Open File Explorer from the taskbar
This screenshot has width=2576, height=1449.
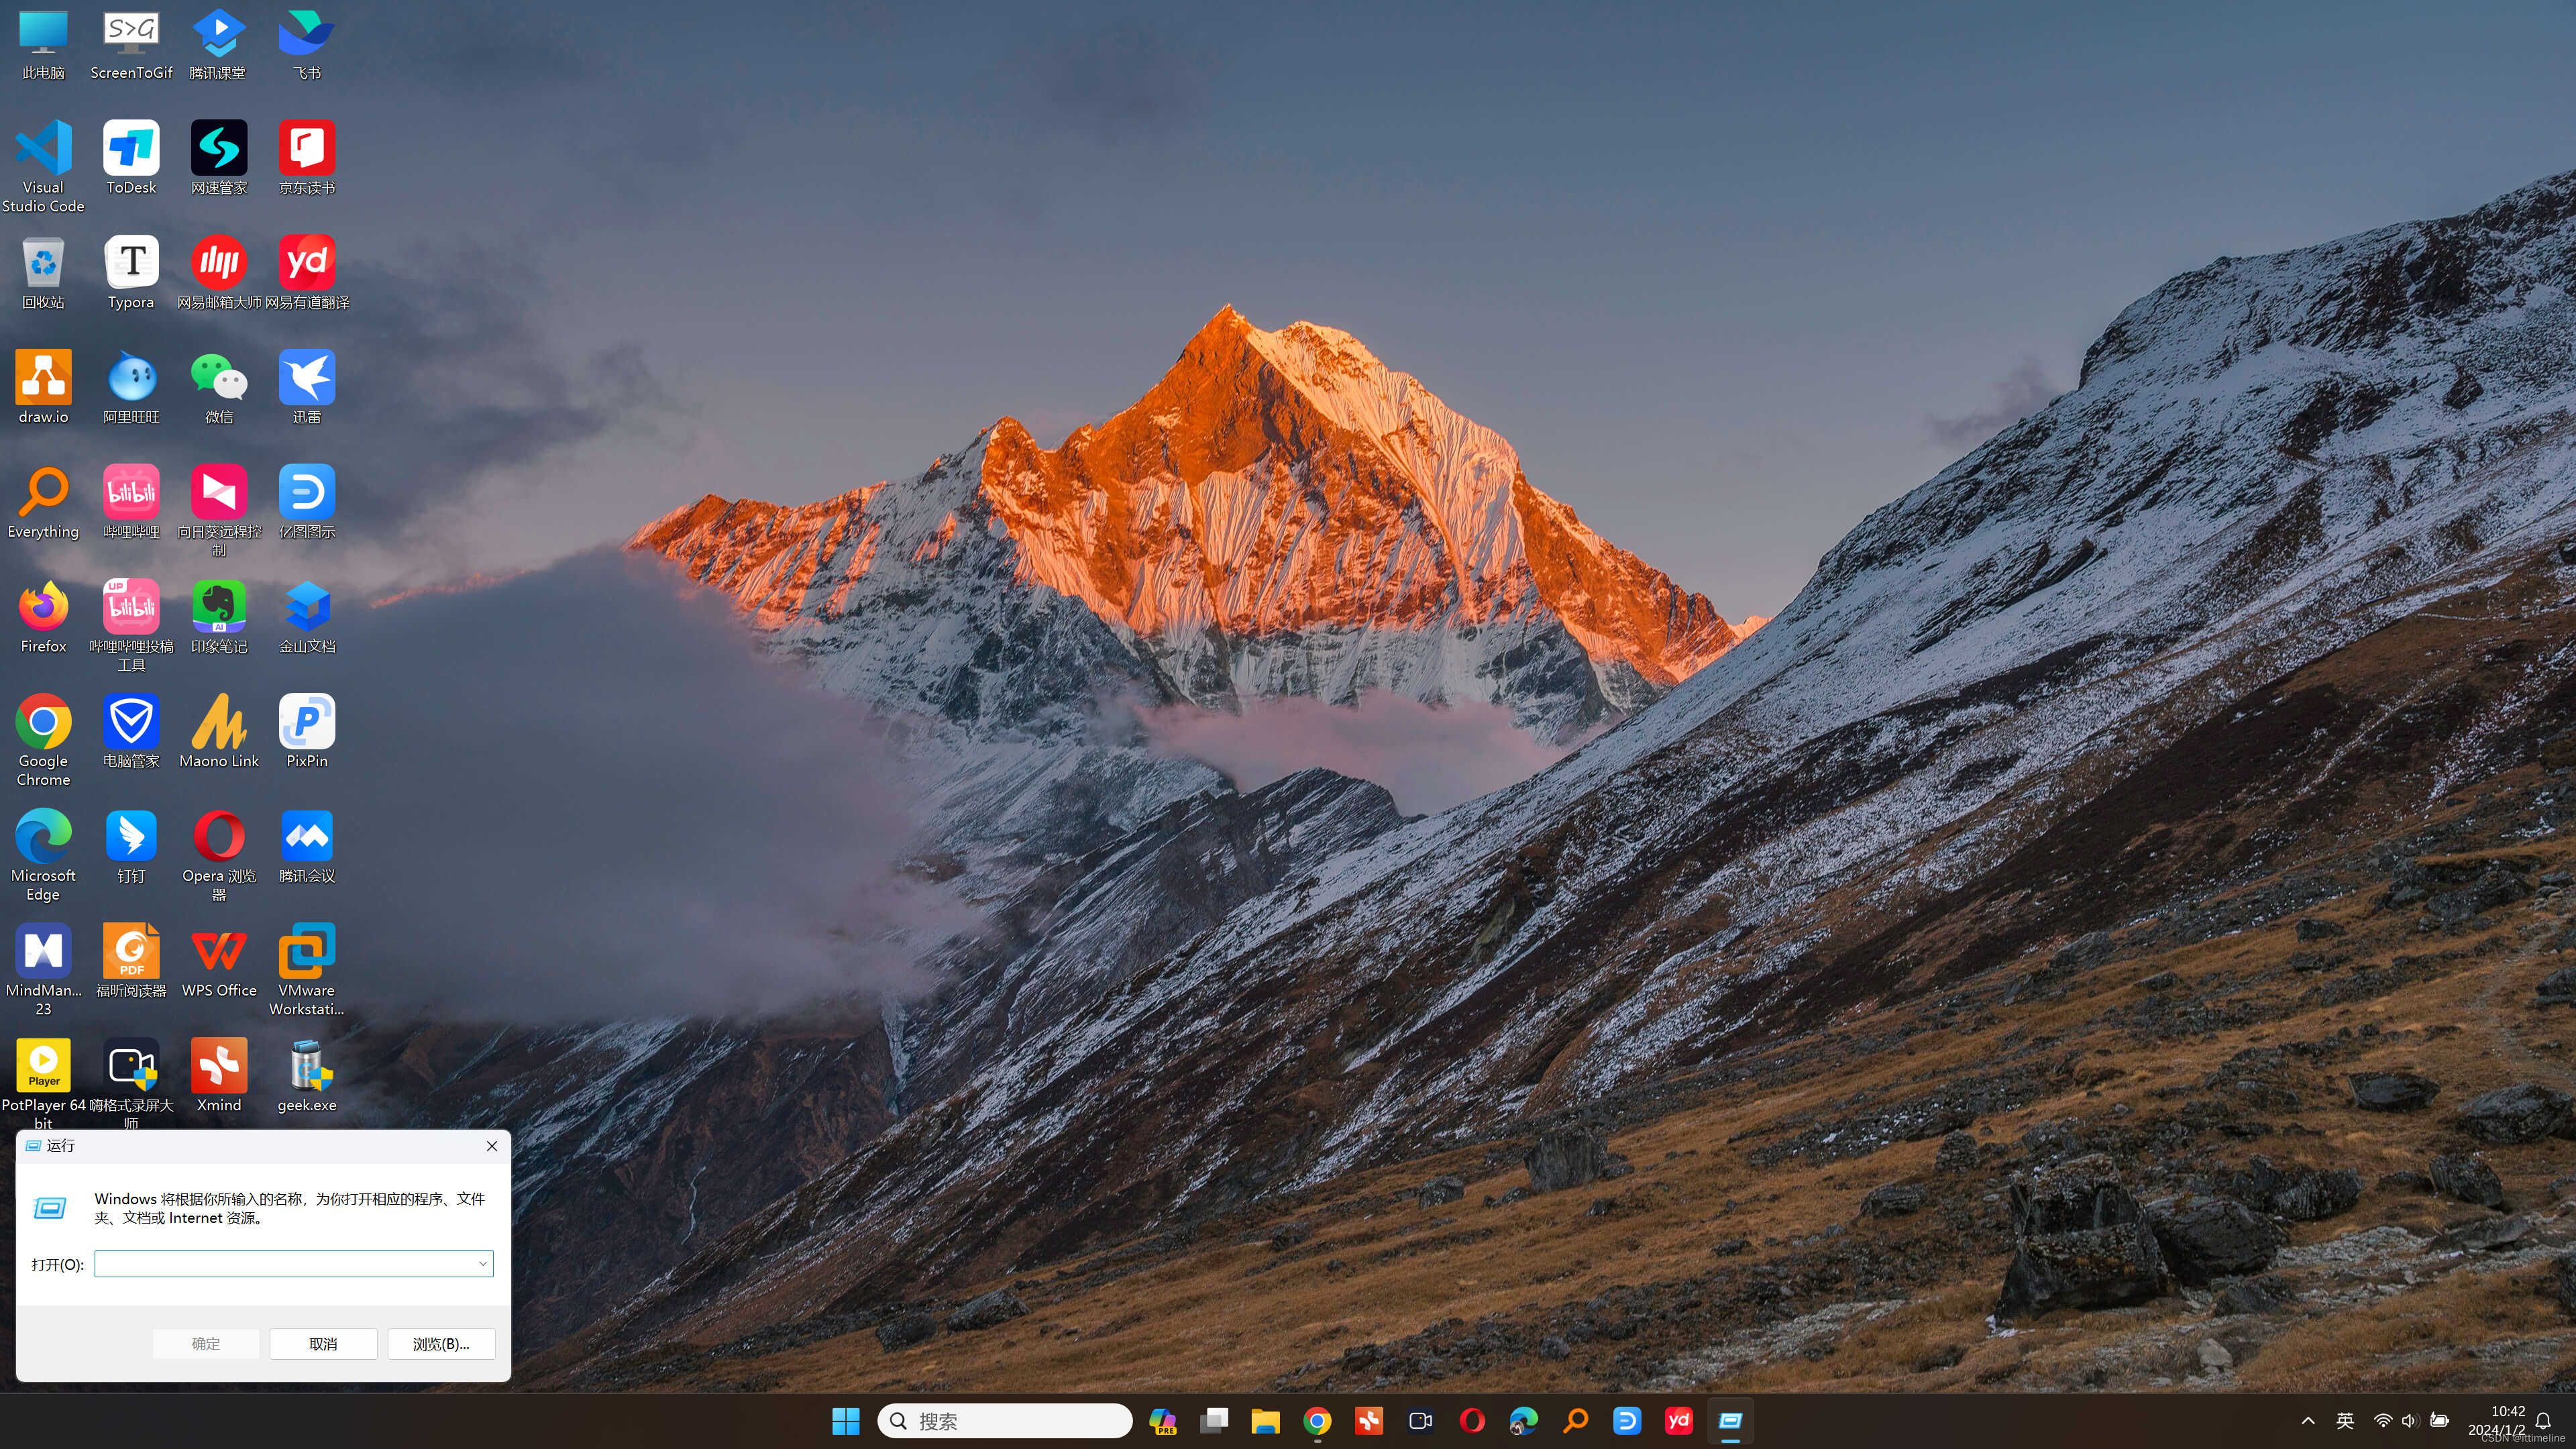pos(1265,1421)
